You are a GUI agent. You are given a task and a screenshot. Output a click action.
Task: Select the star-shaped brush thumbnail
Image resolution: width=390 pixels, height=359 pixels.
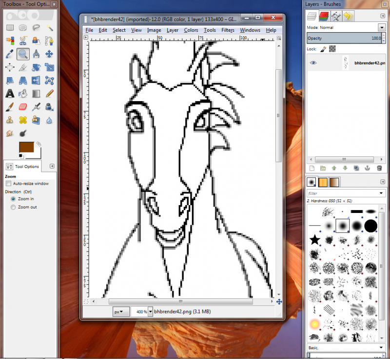coord(314,240)
